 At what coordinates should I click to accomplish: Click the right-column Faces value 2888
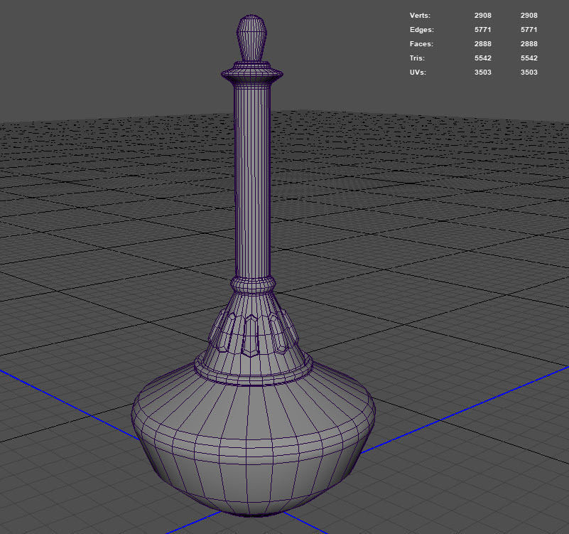coord(529,43)
